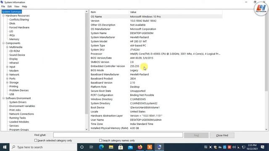Screen dimensions: 269x151
Task: Collapse the Components tree node
Action: 3,43
